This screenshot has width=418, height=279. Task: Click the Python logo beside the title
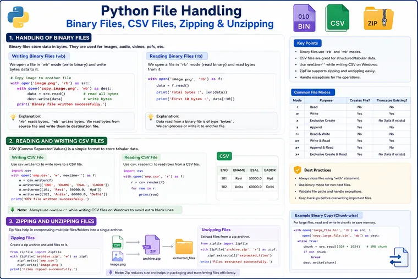[x=18, y=17]
